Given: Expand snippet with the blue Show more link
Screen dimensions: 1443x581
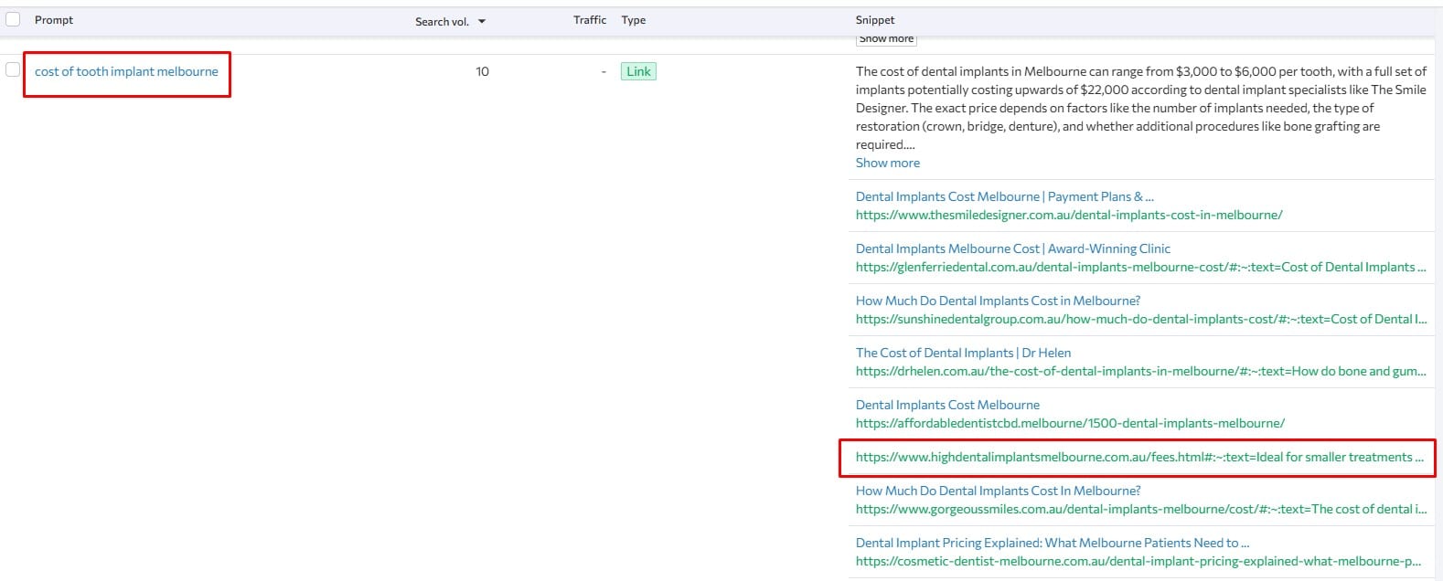Looking at the screenshot, I should [x=888, y=163].
